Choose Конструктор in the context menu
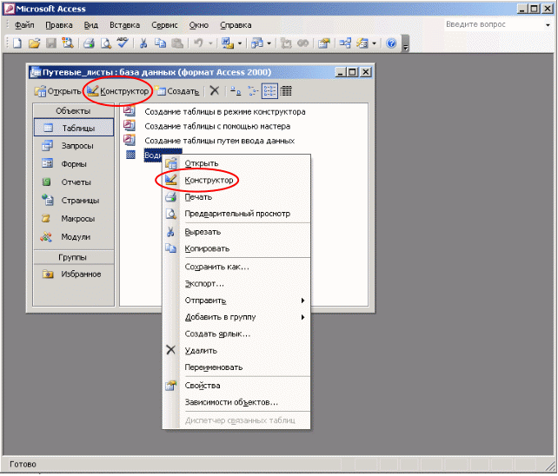 point(236,180)
